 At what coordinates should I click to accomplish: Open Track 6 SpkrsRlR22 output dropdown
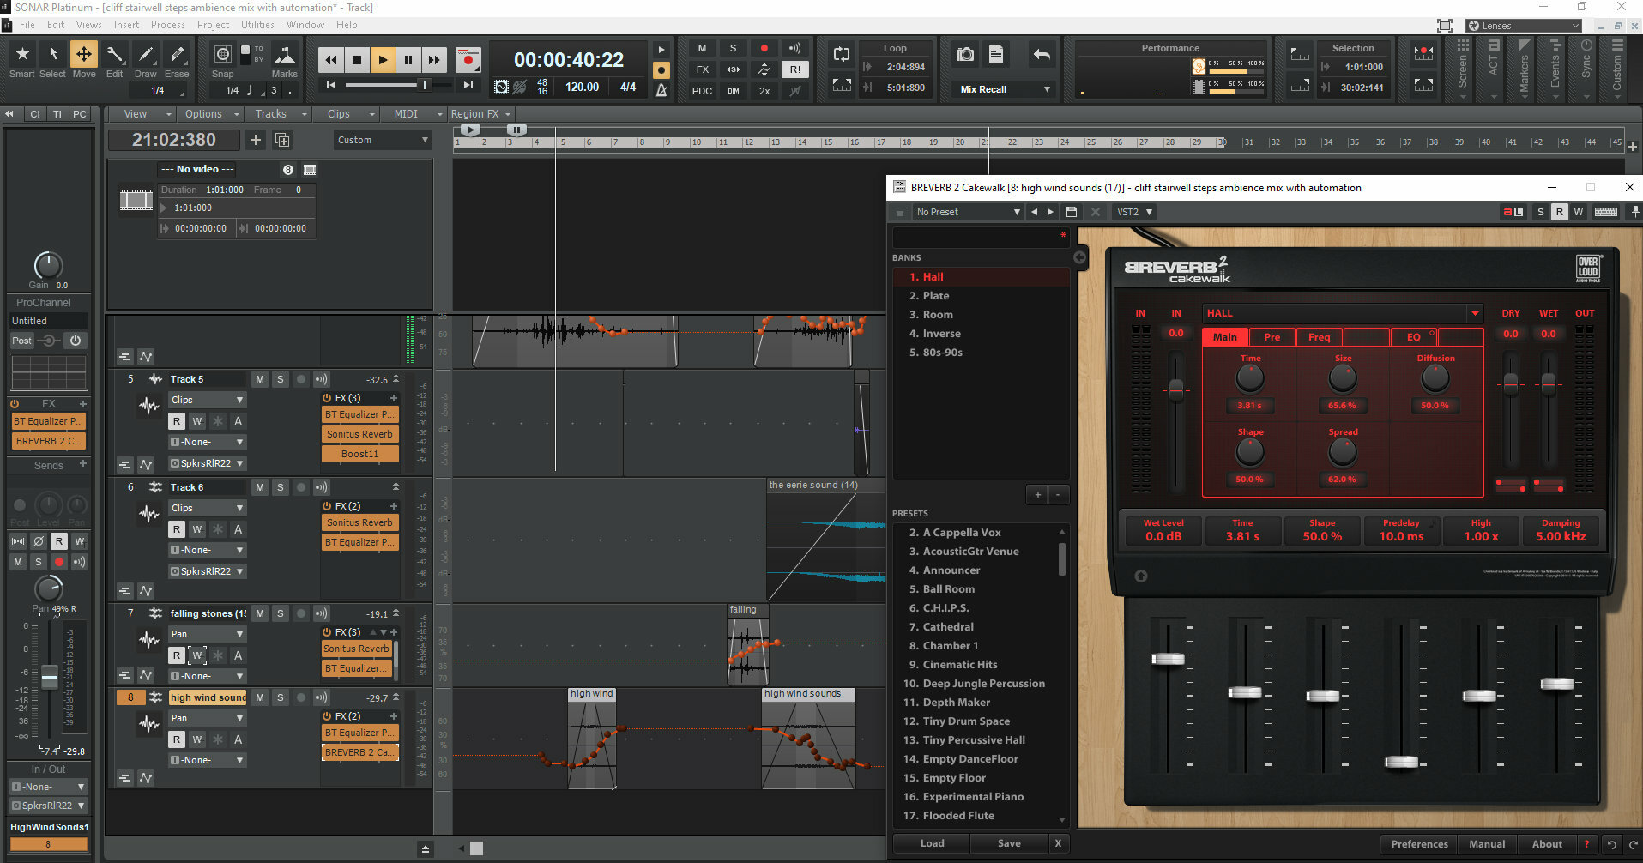(x=207, y=571)
